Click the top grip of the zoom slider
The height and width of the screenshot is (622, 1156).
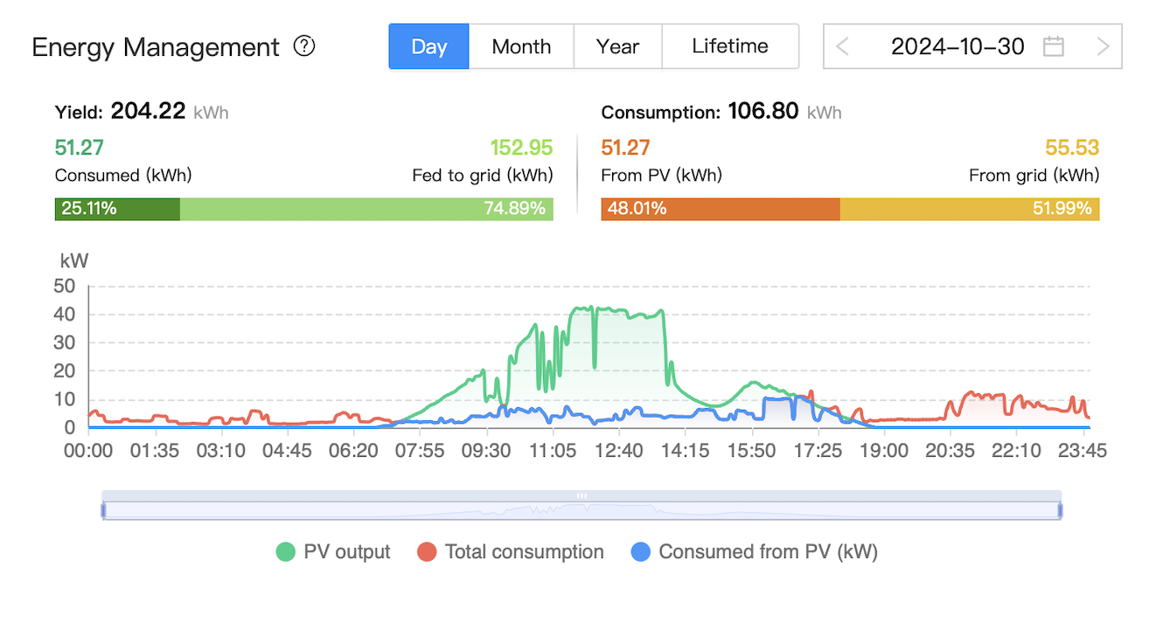tap(581, 495)
